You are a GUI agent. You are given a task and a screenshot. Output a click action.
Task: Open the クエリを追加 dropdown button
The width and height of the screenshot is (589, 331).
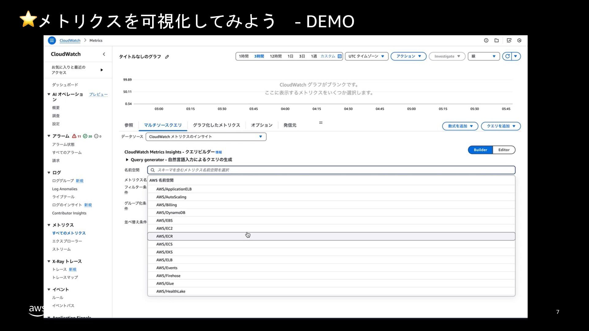tap(501, 126)
